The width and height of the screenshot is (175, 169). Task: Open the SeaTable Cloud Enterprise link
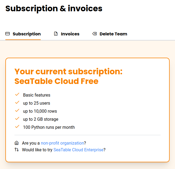coord(78,150)
